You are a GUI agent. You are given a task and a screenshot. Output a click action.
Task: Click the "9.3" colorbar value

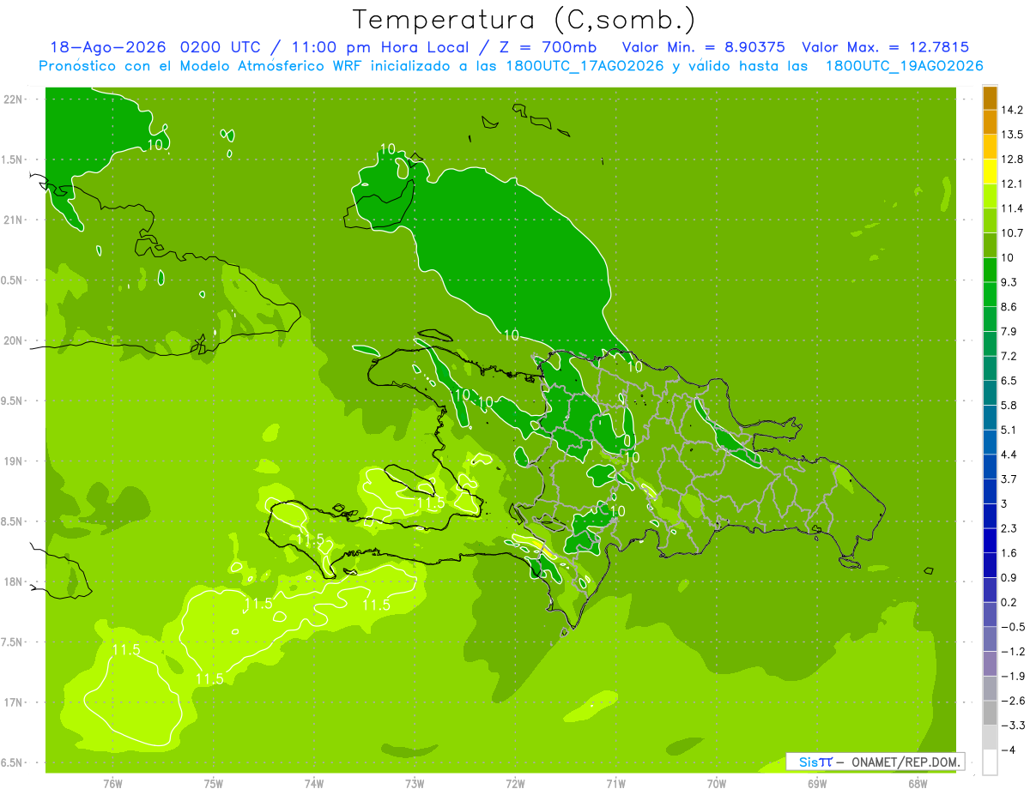coord(1009,282)
